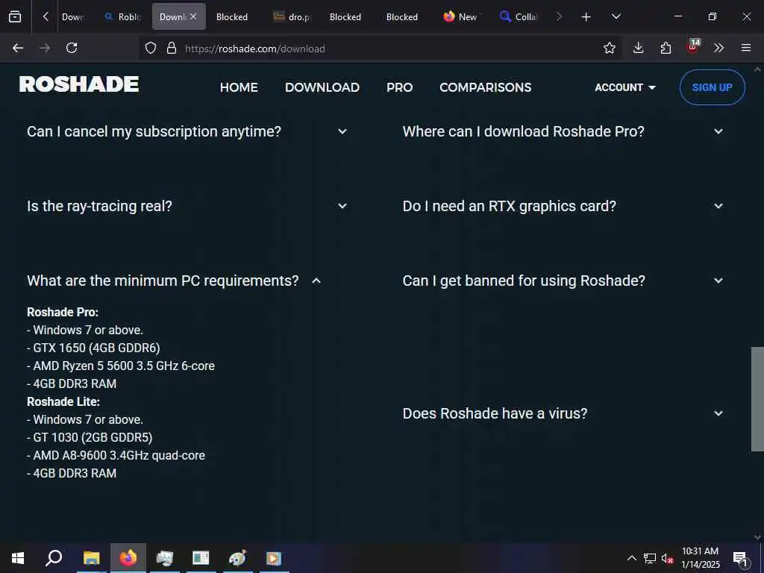Switch to the Colla tab
The width and height of the screenshot is (764, 573).
[x=519, y=16]
